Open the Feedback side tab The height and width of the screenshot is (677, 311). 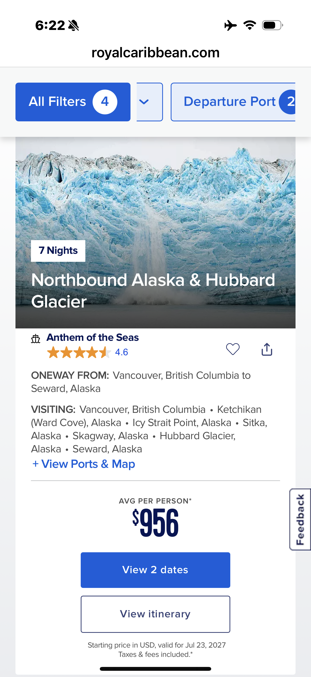click(x=300, y=519)
